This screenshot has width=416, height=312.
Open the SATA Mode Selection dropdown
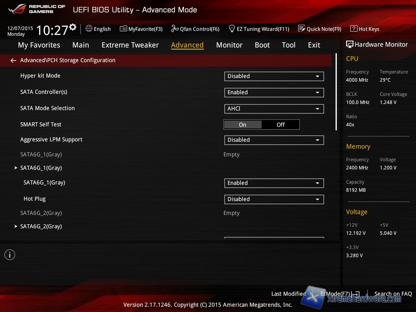point(274,108)
